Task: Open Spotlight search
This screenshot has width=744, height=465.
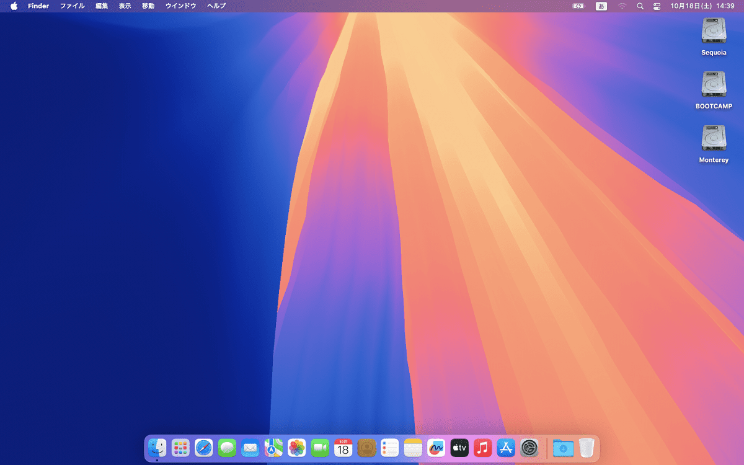Action: 640,6
